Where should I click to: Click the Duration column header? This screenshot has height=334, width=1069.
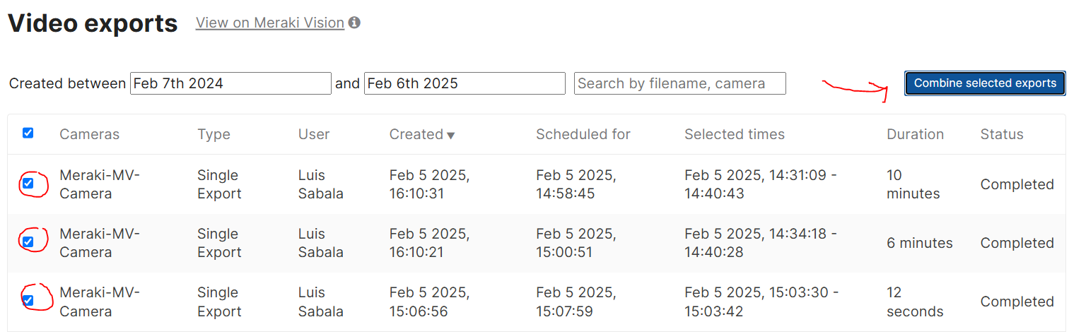point(915,134)
